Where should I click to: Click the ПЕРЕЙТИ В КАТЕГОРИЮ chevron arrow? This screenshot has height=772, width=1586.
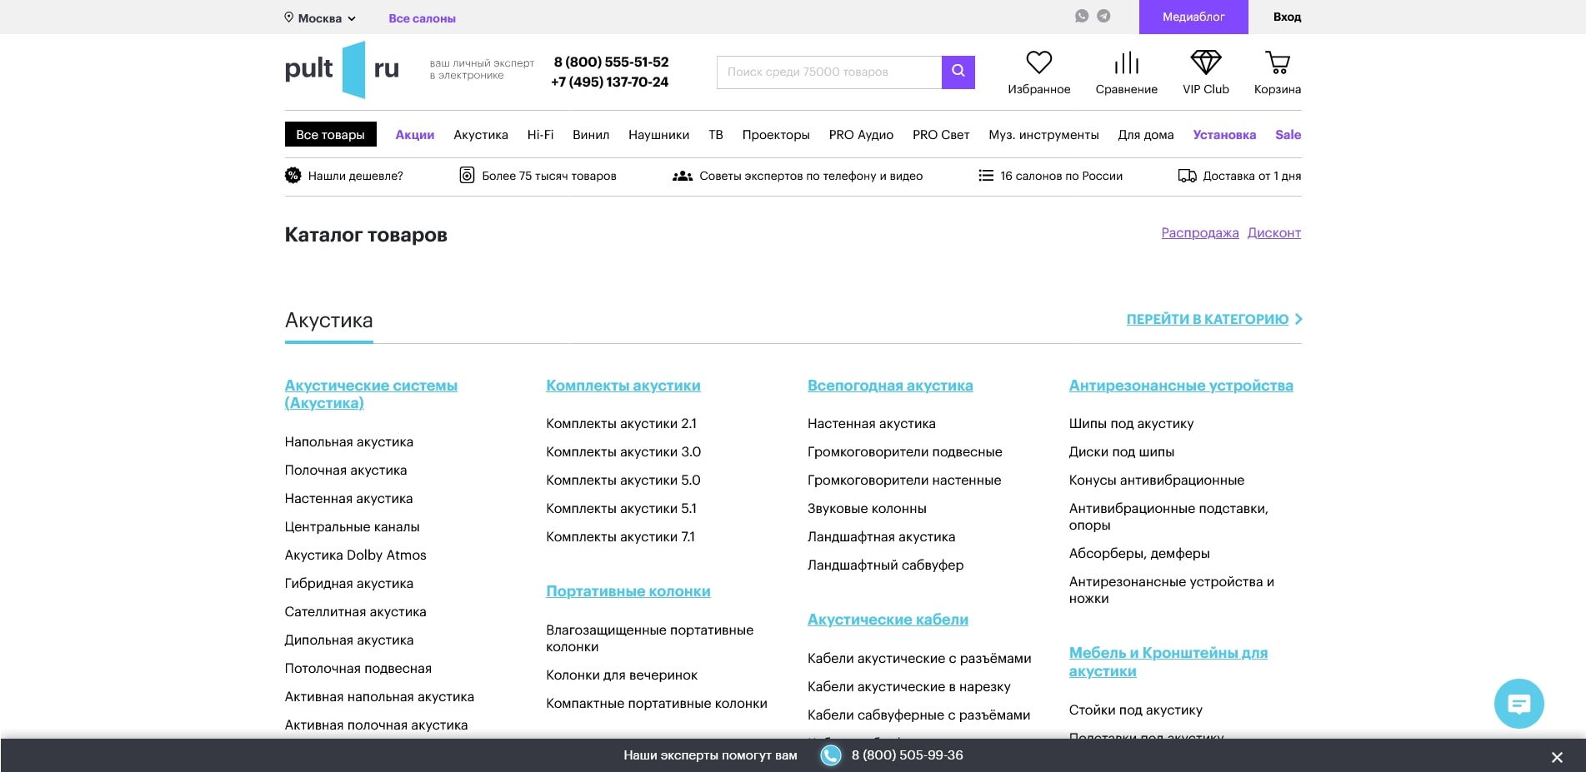[1298, 319]
